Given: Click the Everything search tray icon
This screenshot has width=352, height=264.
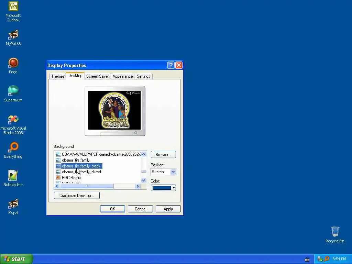Looking at the screenshot, I should (327, 259).
